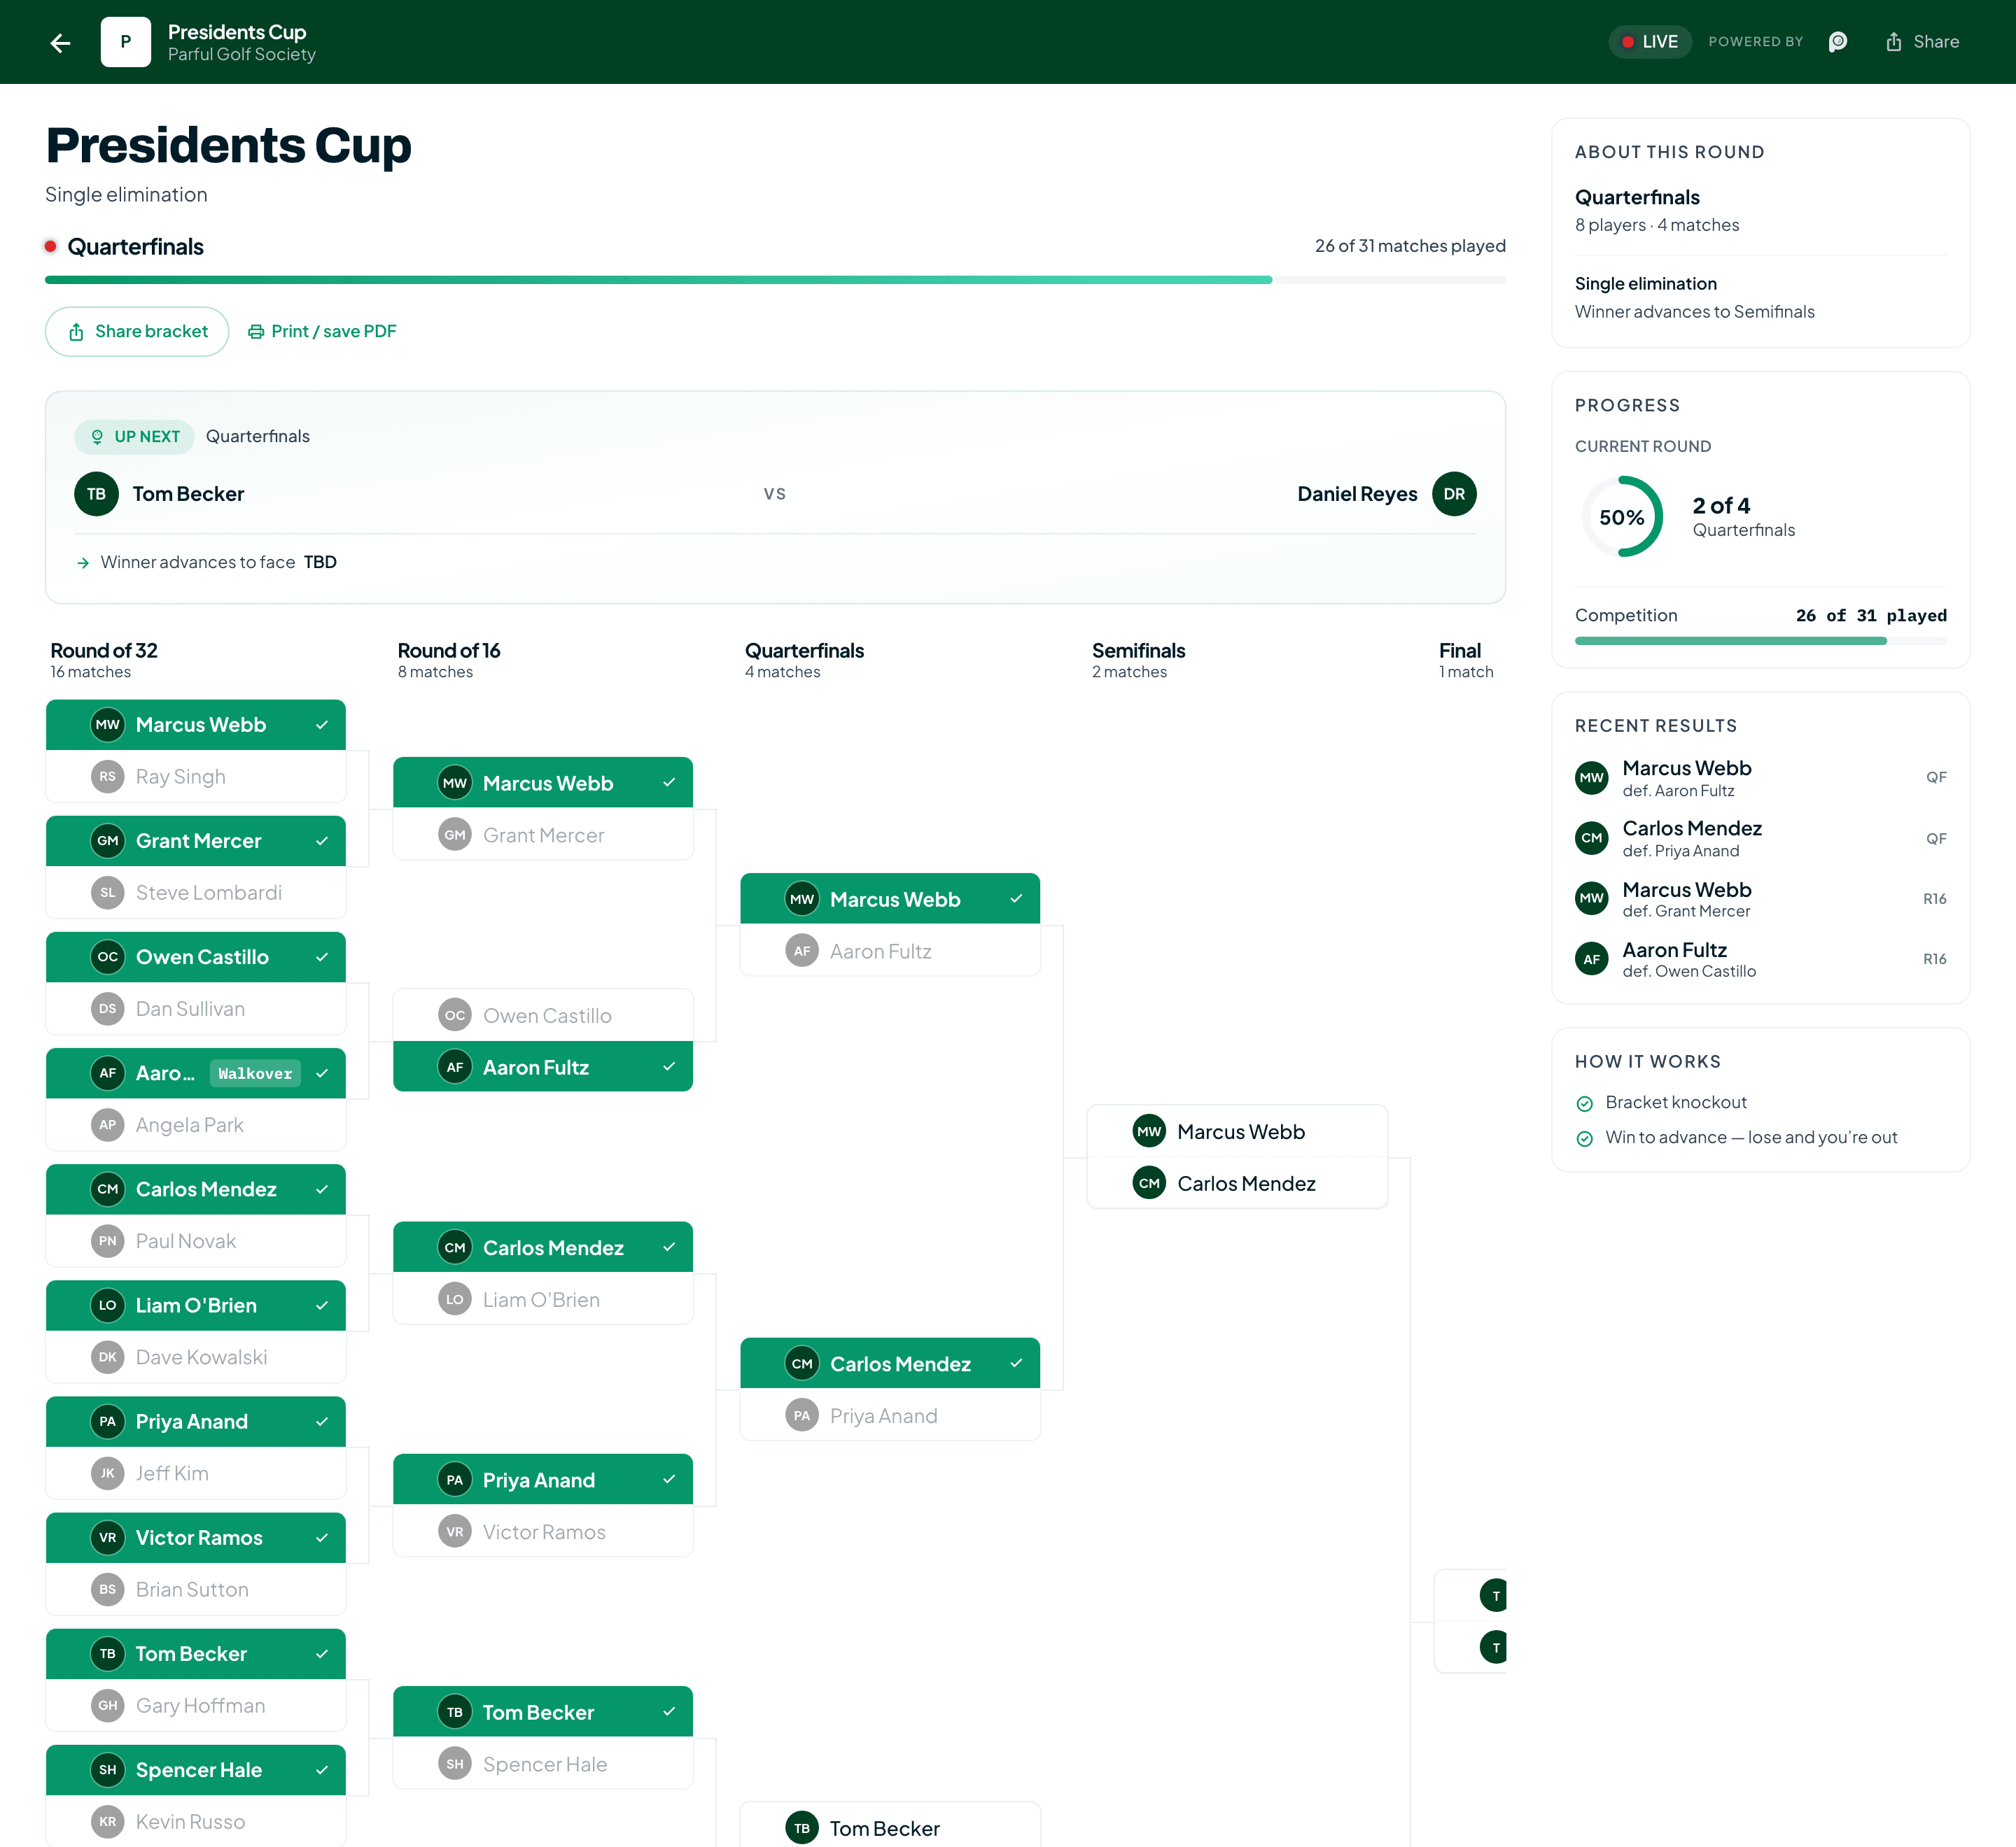Viewport: 2016px width, 1847px height.
Task: Open Print / save PDF
Action: pos(322,332)
